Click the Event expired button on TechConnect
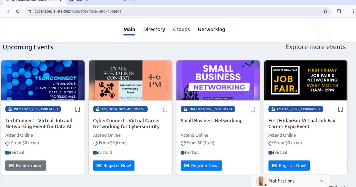 tap(26, 165)
